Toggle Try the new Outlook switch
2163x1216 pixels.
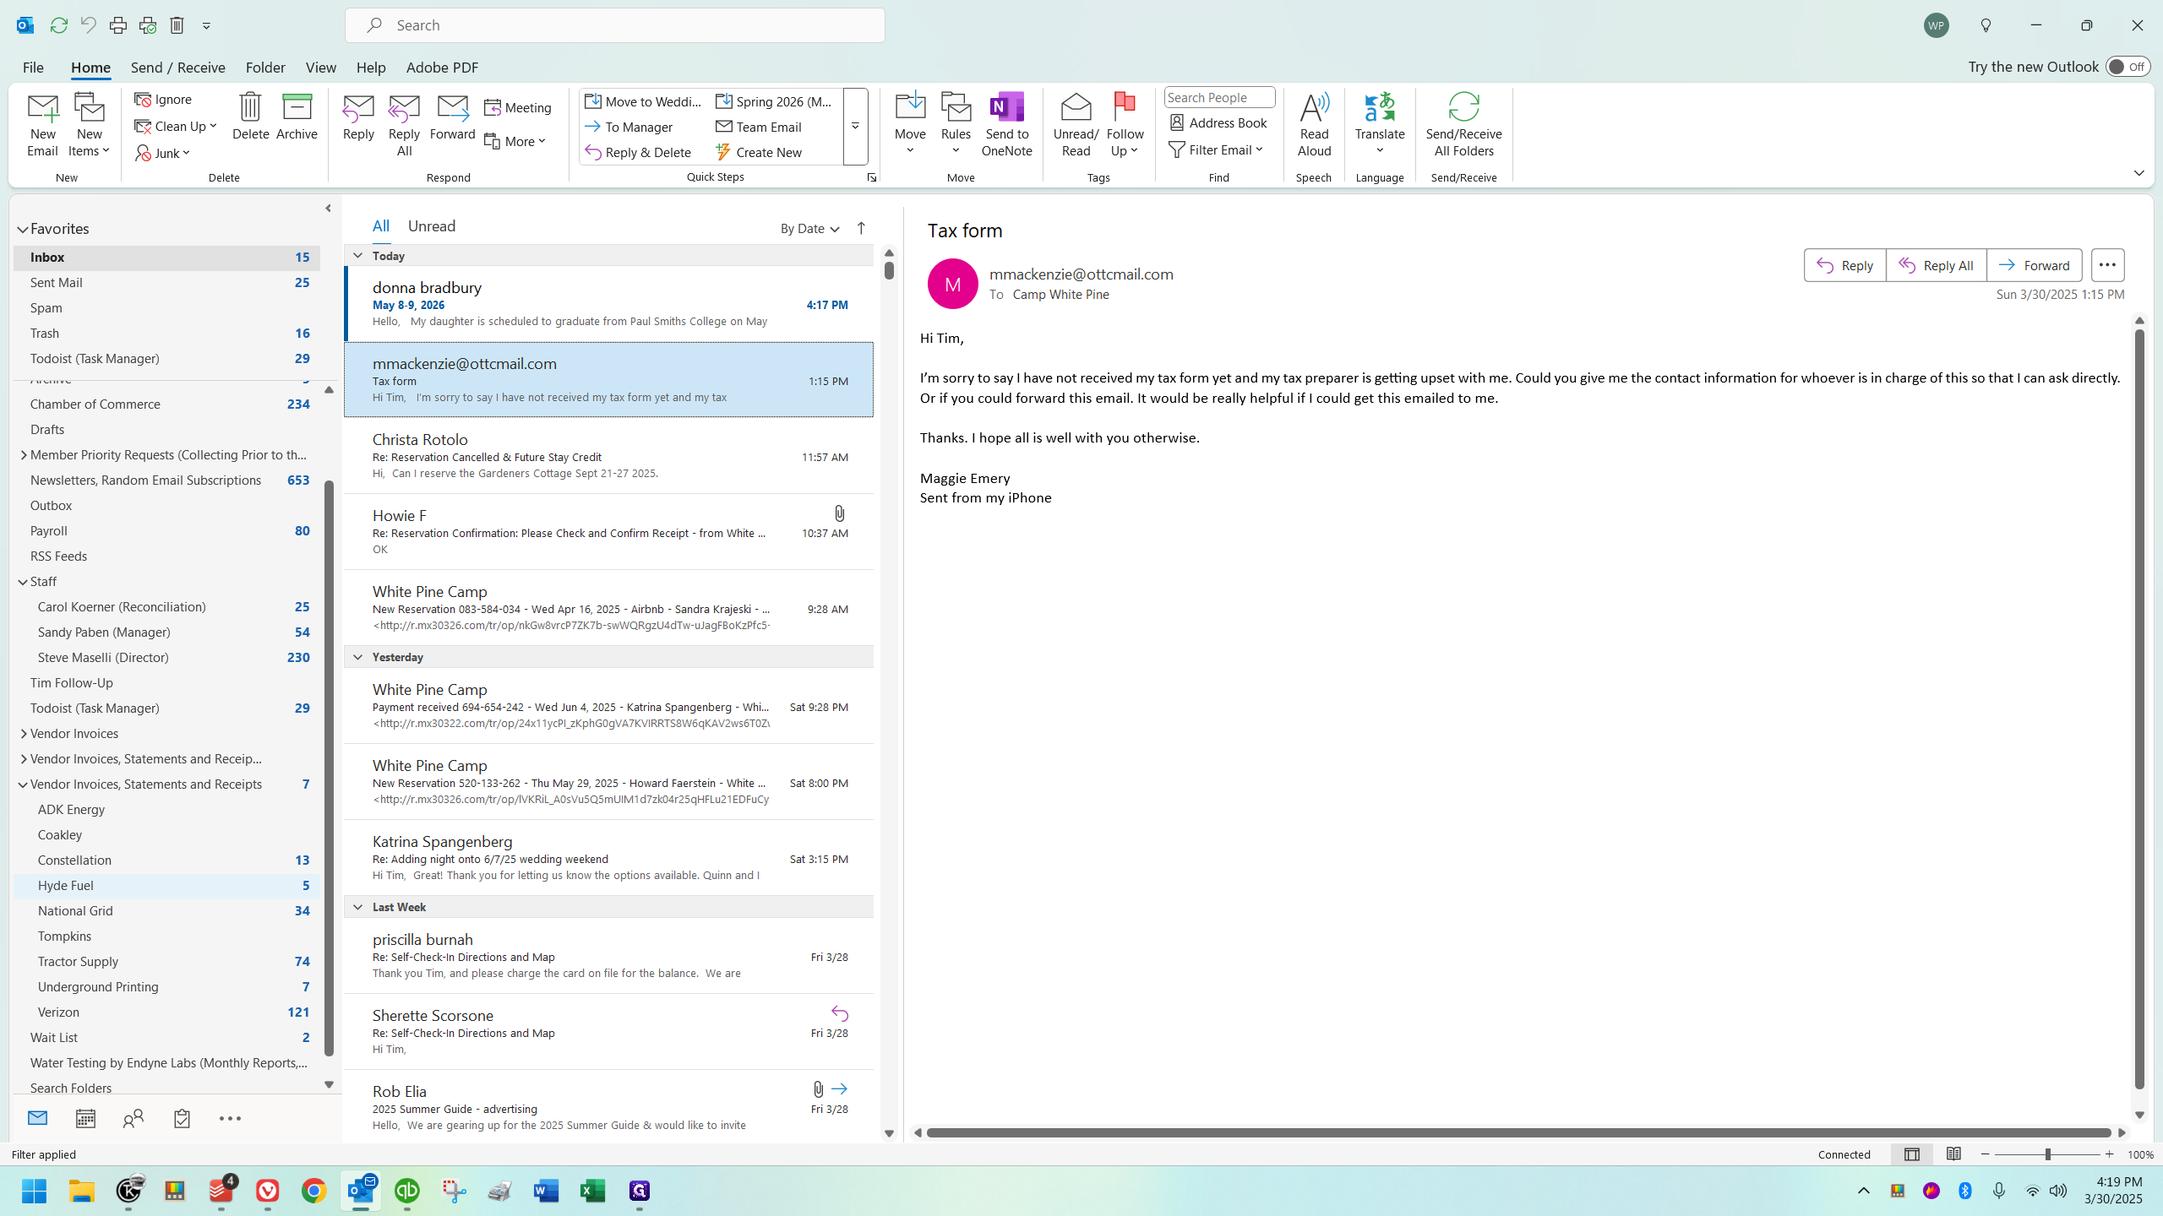tap(2127, 67)
